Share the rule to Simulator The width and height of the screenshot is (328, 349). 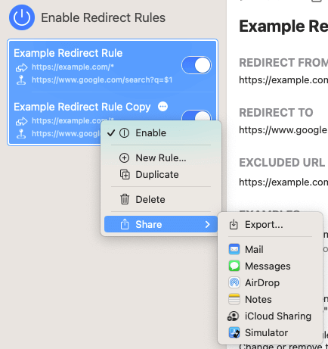tap(270, 332)
